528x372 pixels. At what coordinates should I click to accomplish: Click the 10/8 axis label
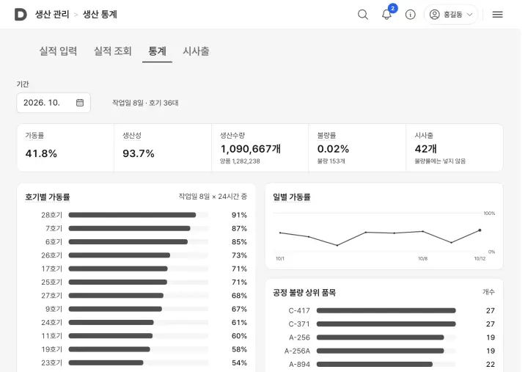point(423,258)
